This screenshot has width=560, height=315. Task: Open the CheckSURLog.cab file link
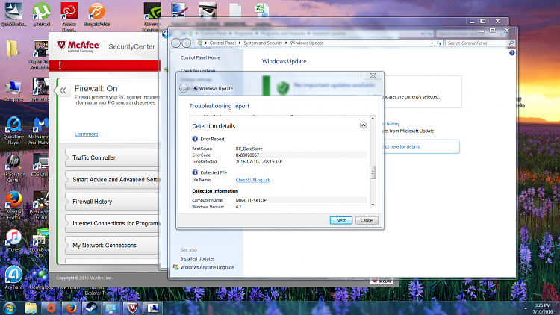coord(253,180)
